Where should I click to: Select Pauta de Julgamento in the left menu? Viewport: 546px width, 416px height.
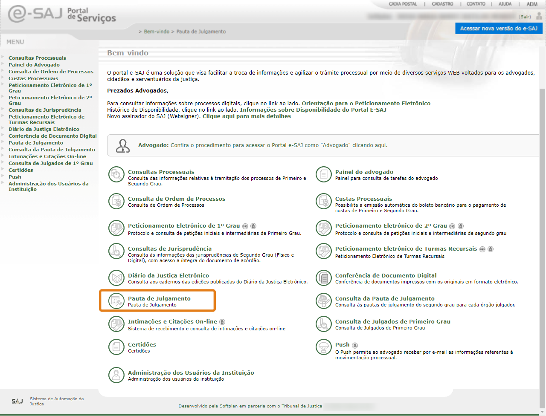[36, 143]
